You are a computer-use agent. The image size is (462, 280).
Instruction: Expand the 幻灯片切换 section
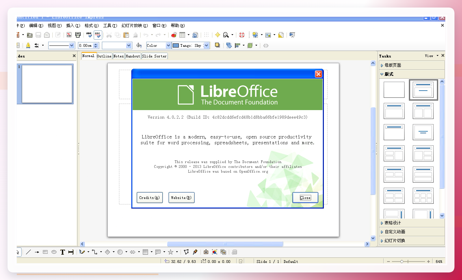[412, 240]
